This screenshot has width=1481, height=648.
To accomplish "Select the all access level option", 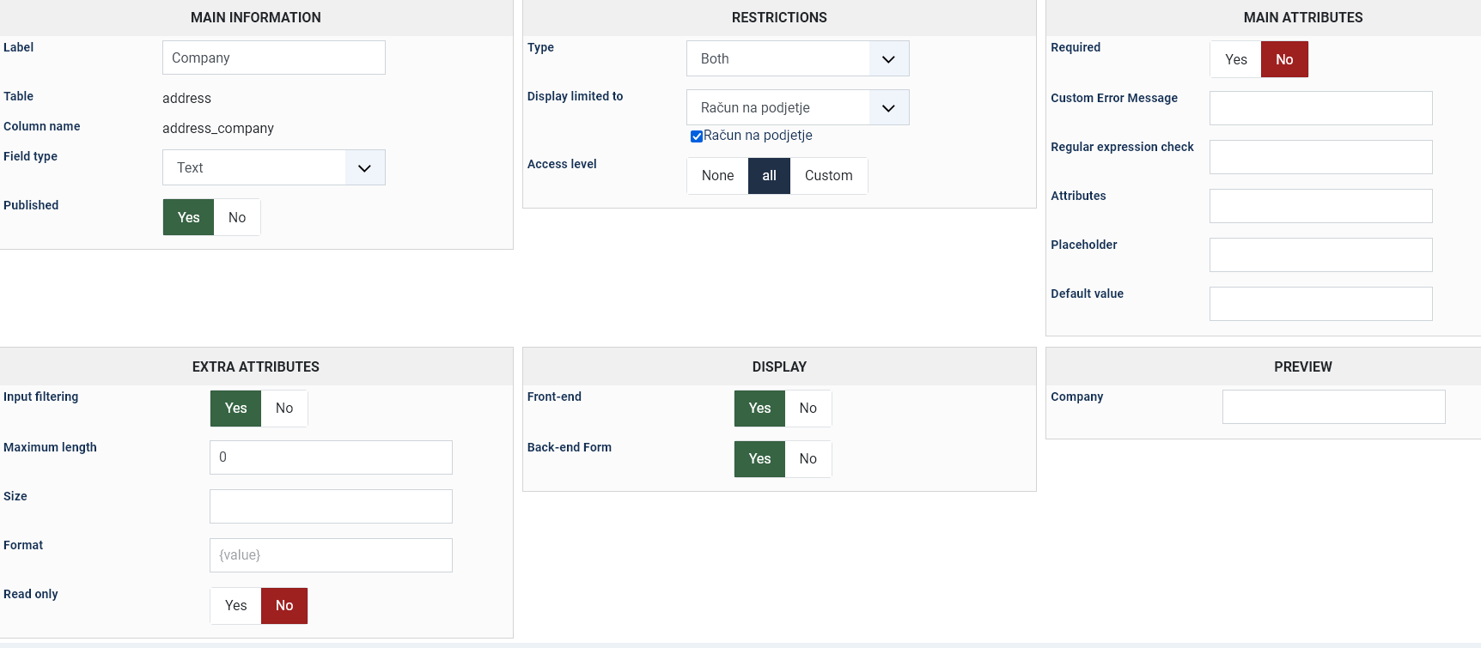I will click(769, 176).
